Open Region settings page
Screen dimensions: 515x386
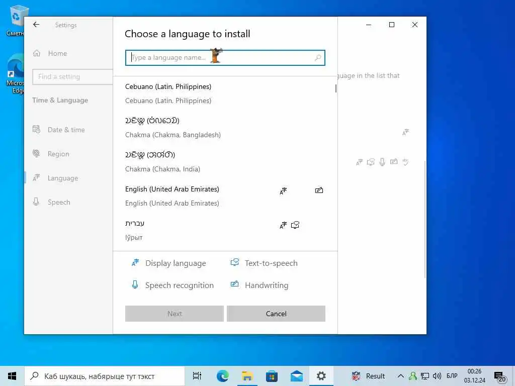58,154
